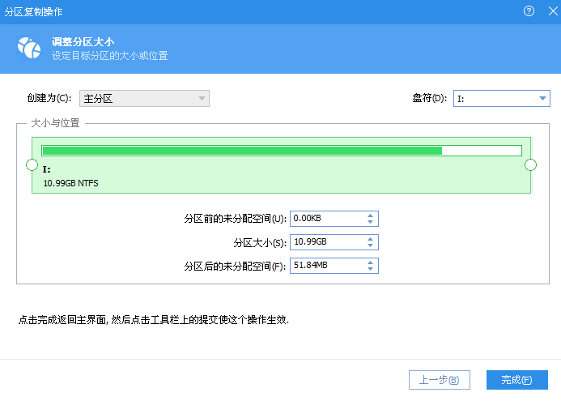This screenshot has width=561, height=401.
Task: Go back with the 上一步 button
Action: coord(440,380)
